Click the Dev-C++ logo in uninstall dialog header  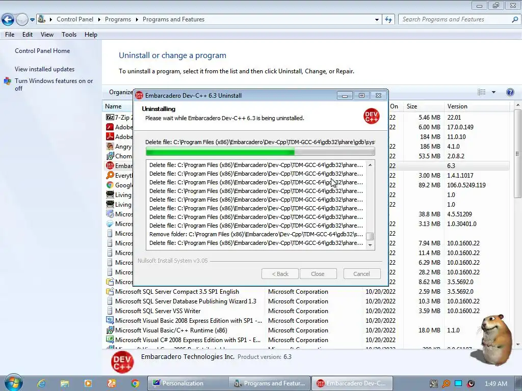(372, 116)
